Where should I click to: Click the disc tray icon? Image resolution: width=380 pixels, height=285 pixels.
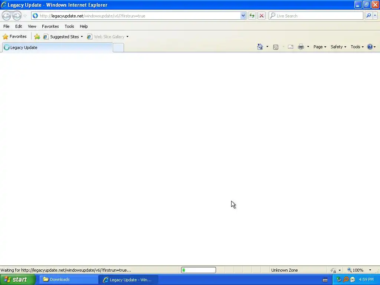click(x=353, y=280)
